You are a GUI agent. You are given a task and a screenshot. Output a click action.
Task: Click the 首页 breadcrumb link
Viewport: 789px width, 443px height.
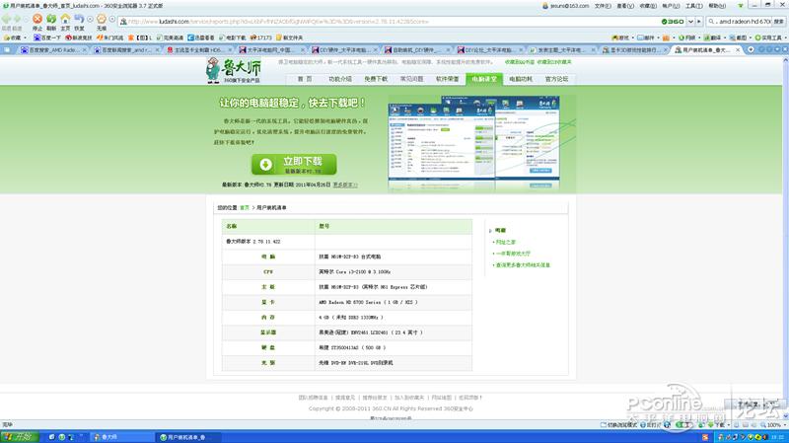[x=245, y=207]
